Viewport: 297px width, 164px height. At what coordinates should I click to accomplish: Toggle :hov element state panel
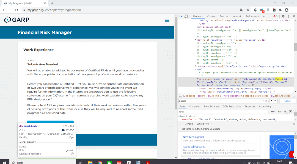[x=272, y=112]
